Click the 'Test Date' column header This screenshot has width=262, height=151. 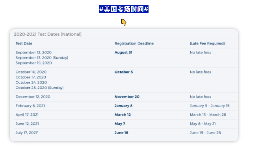click(24, 43)
